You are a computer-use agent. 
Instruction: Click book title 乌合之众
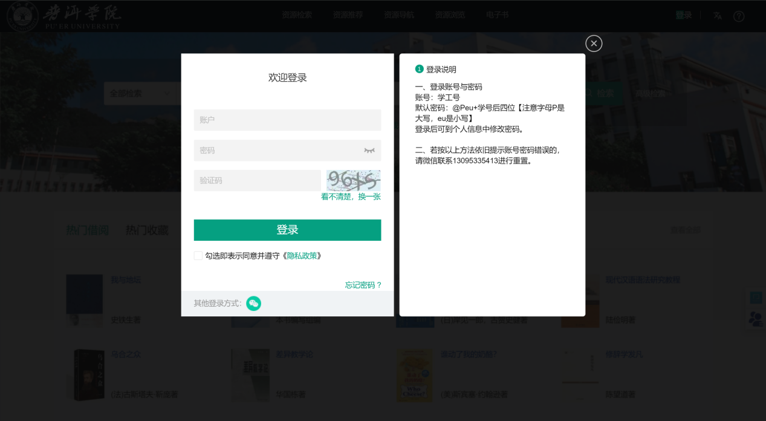[x=126, y=354]
